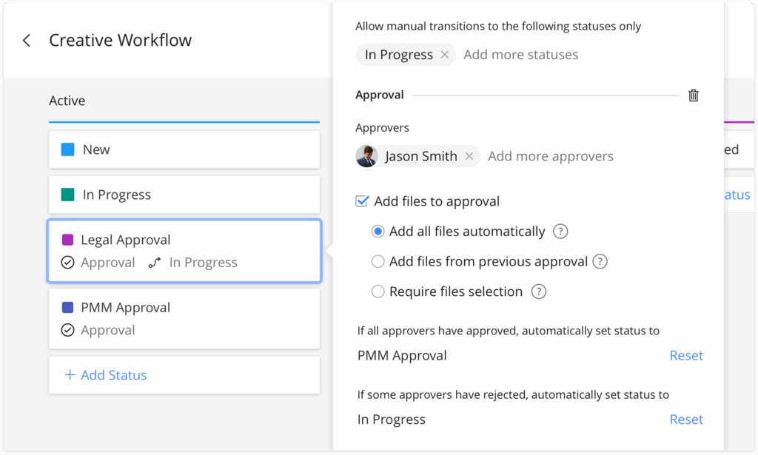Click the back arrow beside Creative Workflow
This screenshot has width=758, height=455.
coord(27,41)
